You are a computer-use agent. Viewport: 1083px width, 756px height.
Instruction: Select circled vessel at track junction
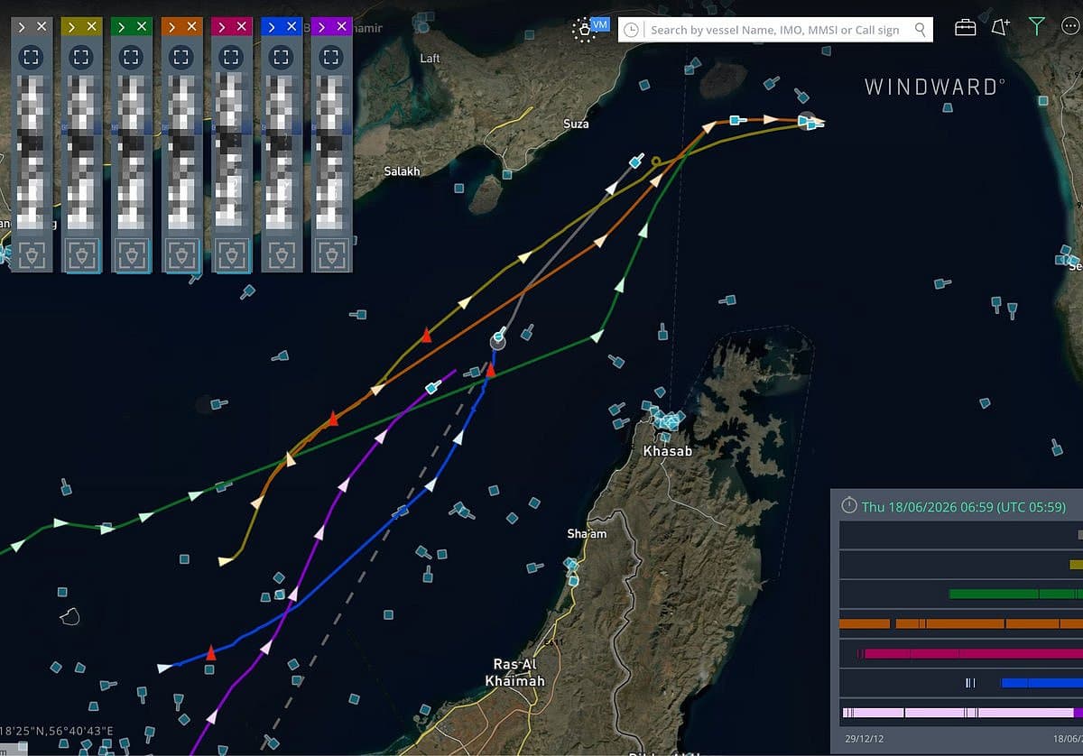coord(498,341)
